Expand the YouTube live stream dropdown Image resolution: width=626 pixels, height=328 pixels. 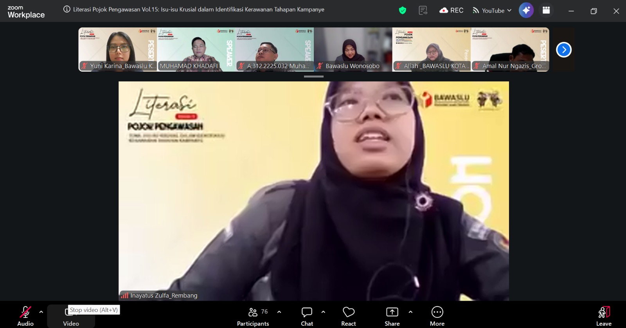pos(492,11)
